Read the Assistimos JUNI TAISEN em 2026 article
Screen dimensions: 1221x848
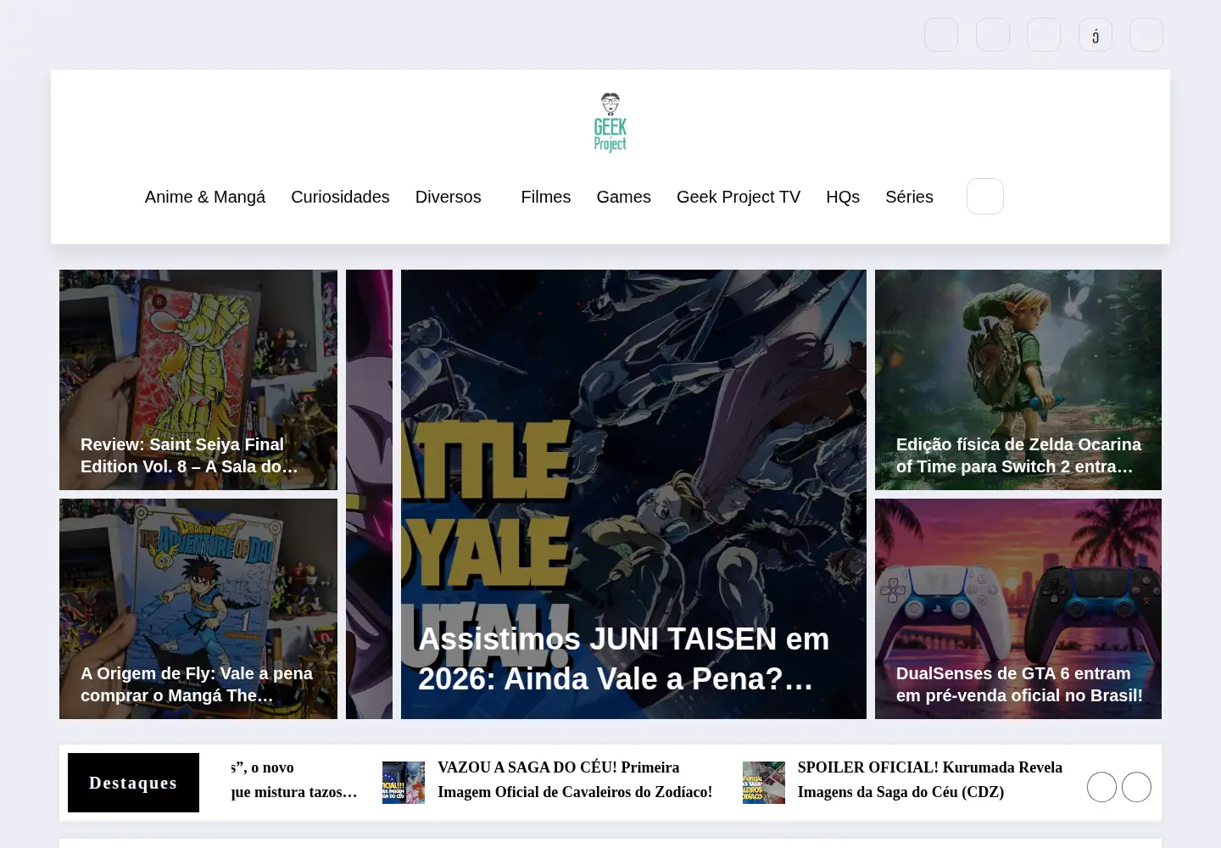click(x=624, y=659)
